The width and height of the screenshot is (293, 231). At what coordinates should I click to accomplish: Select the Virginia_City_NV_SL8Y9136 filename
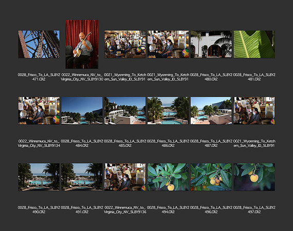click(125, 209)
